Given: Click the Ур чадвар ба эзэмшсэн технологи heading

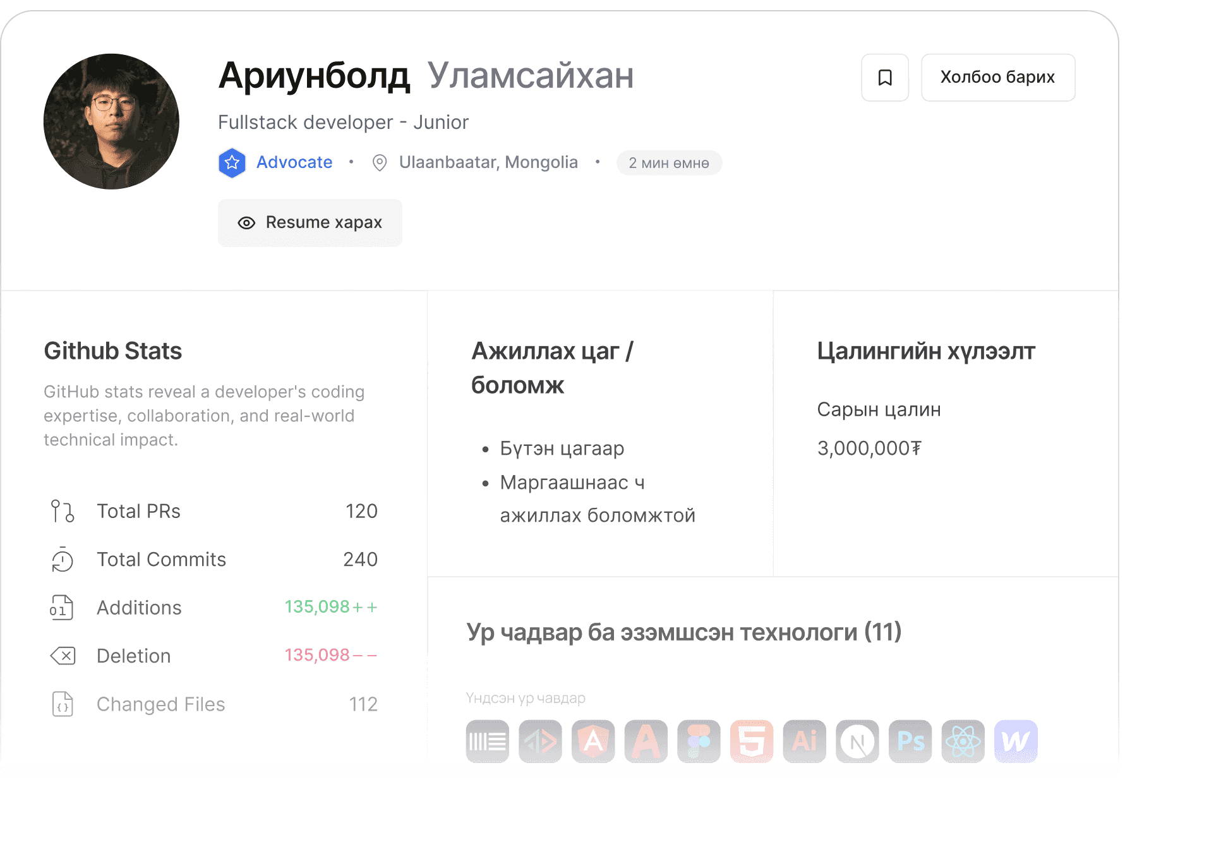Looking at the screenshot, I should (x=684, y=632).
